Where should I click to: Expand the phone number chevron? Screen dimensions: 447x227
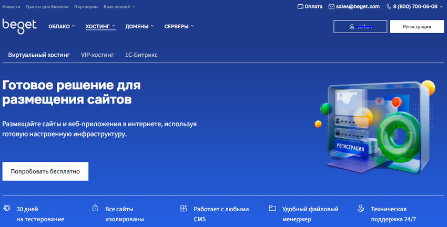click(442, 6)
